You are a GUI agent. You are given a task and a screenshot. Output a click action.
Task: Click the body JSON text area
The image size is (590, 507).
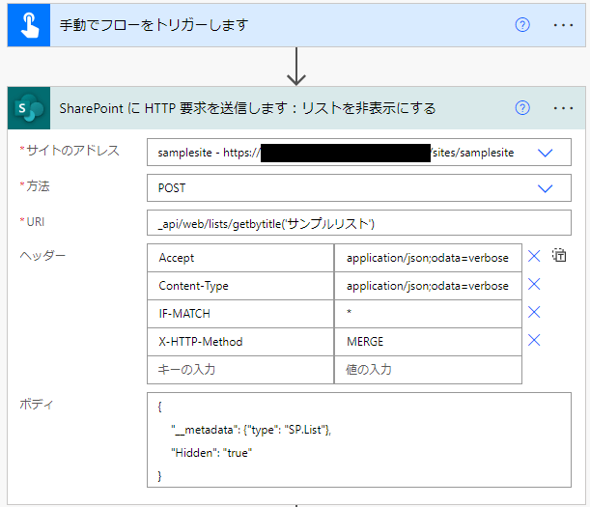[x=359, y=440]
